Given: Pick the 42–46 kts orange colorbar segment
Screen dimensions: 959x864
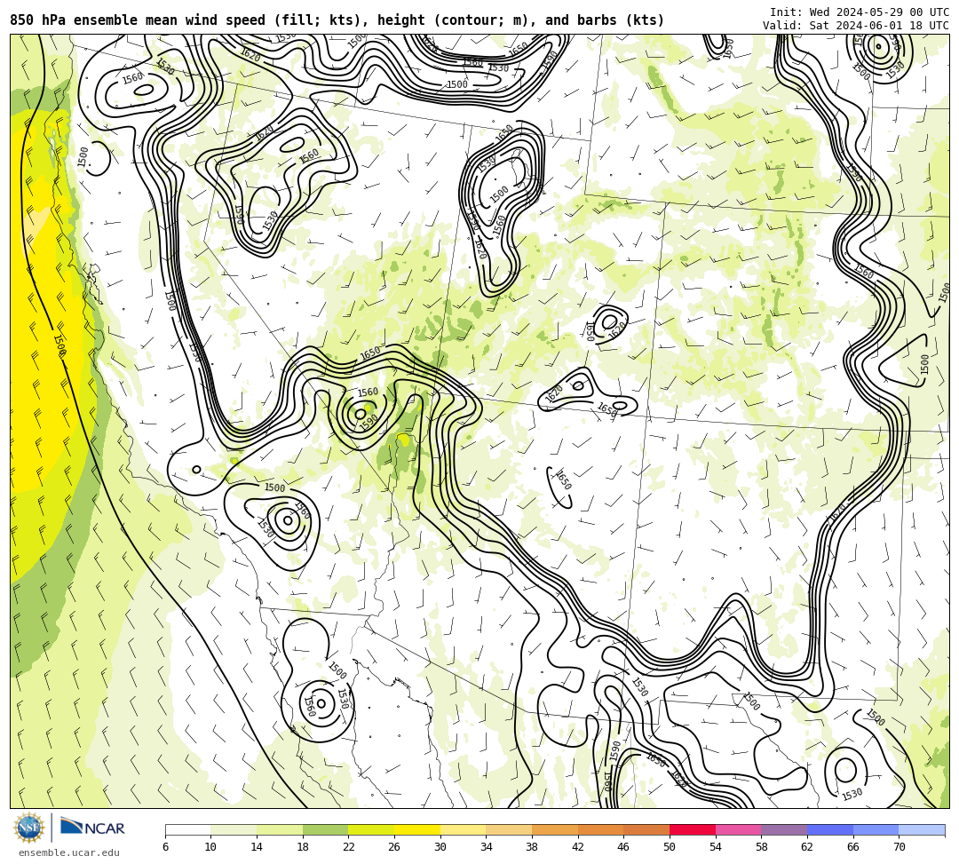Looking at the screenshot, I should point(600,829).
